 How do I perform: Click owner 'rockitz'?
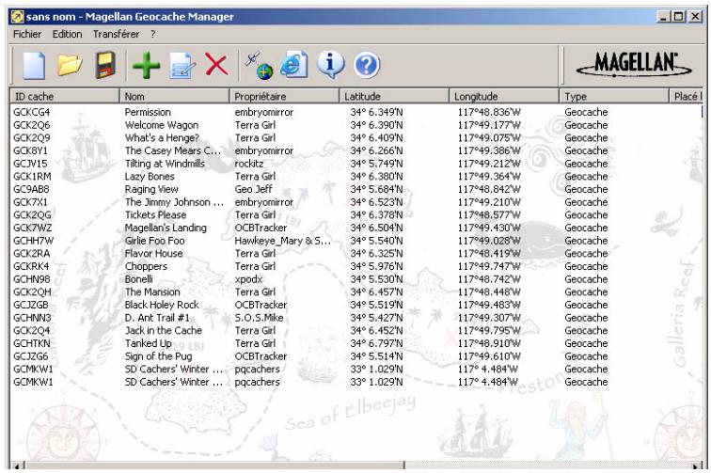pos(249,164)
